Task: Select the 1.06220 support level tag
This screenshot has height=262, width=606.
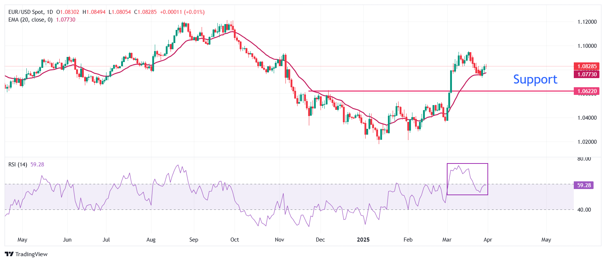Action: coord(587,91)
